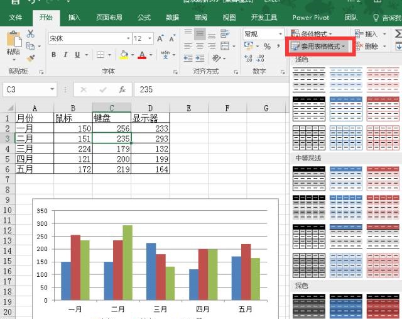Switch to the 数据 tab
Viewport: 402px width, 319px height.
172,18
